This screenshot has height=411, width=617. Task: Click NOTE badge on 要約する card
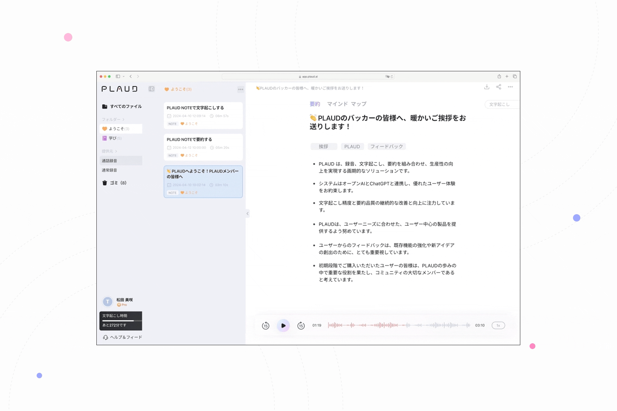[x=173, y=155]
